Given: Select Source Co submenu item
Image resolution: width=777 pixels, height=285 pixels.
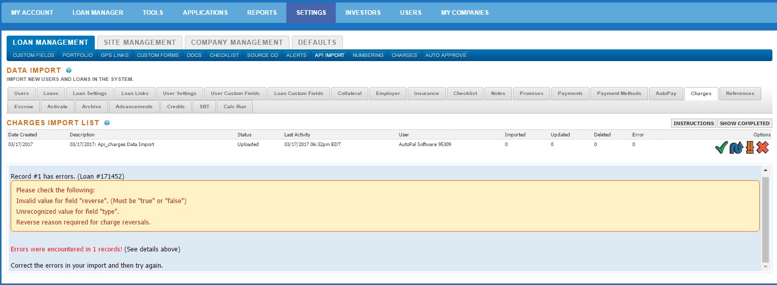Looking at the screenshot, I should 263,55.
